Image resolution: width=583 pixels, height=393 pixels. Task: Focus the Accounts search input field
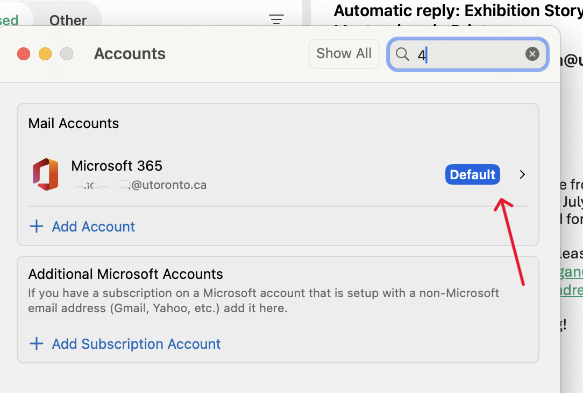click(468, 54)
